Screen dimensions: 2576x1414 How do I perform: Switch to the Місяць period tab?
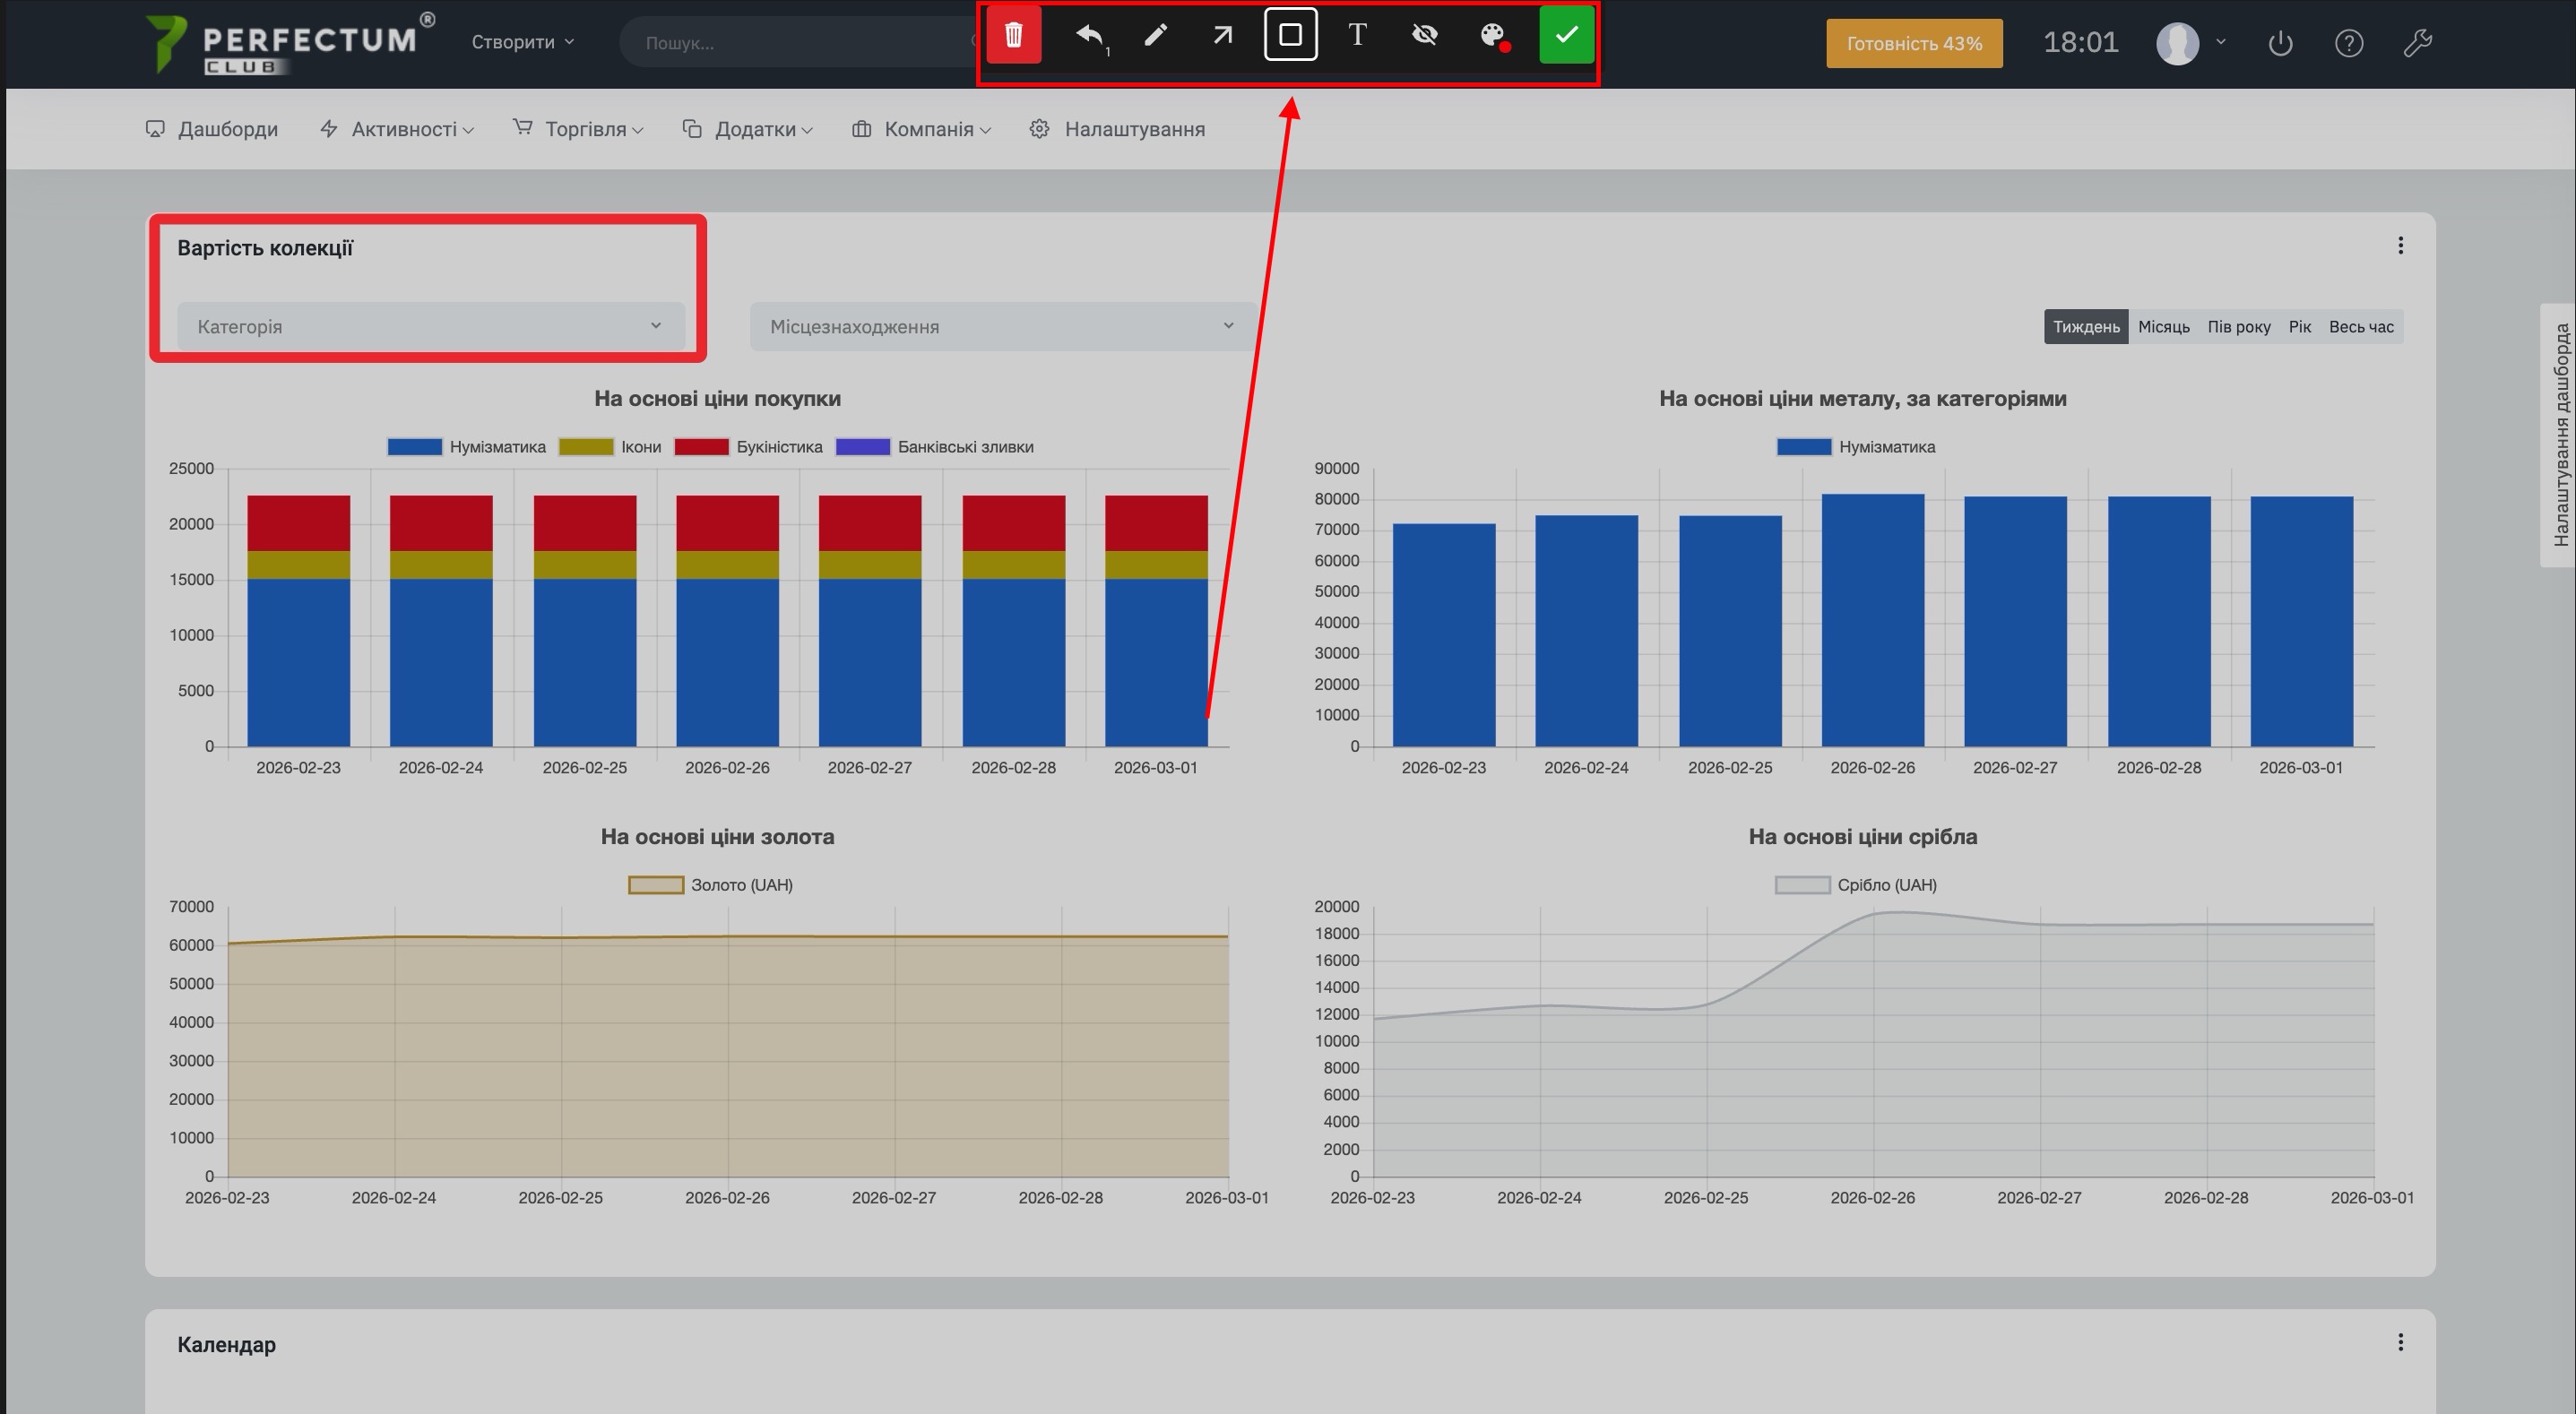click(x=2163, y=327)
